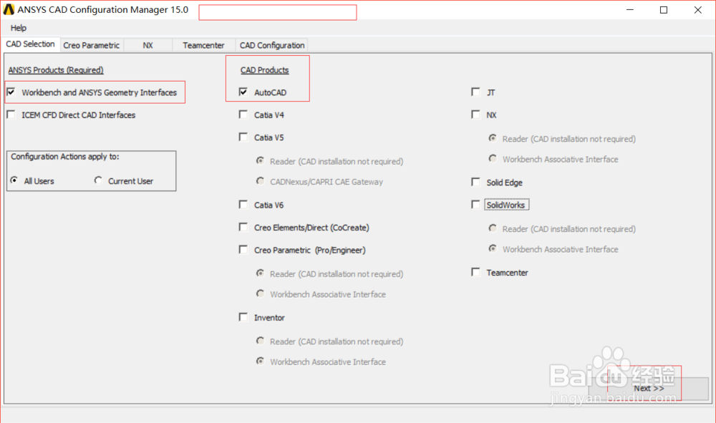Click the ANSYS Products (Required) heading
The image size is (716, 423).
click(x=56, y=70)
